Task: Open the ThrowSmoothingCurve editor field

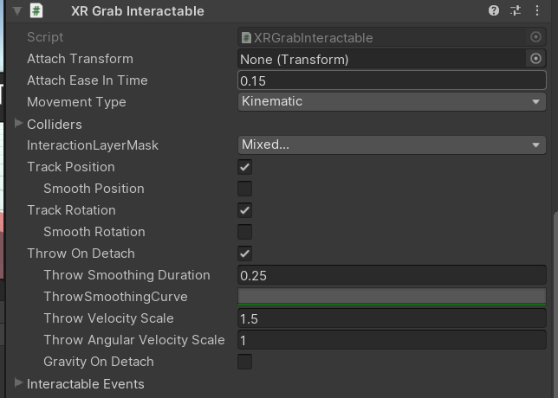Action: 392,297
